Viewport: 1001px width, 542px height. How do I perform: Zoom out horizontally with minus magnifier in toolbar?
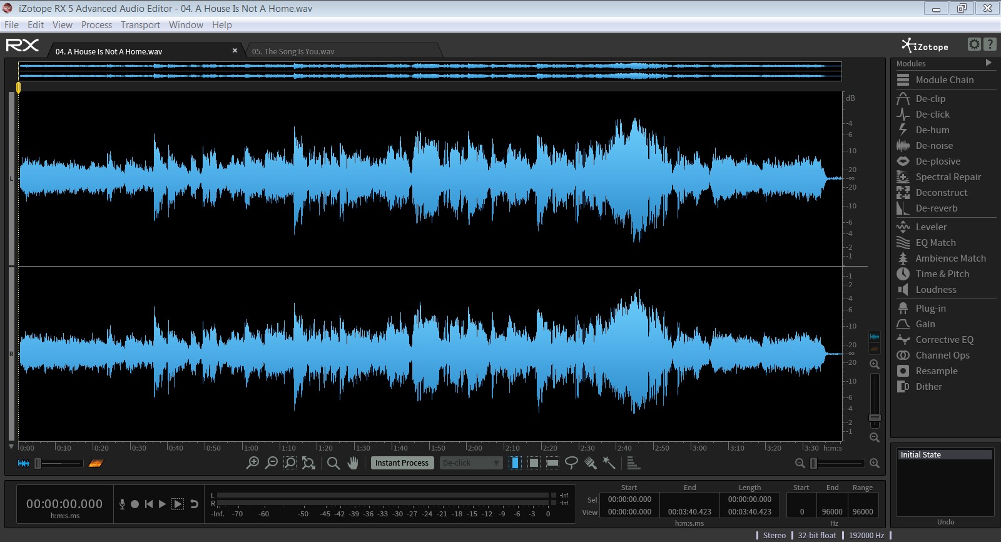pos(272,463)
